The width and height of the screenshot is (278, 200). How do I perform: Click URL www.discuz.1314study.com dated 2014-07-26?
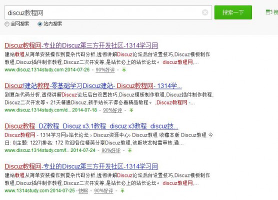(x=34, y=69)
